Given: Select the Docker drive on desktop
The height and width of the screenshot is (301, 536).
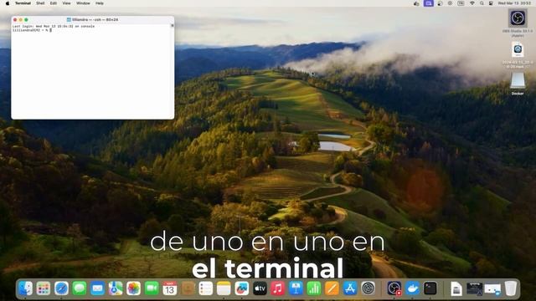Looking at the screenshot, I should click(x=518, y=81).
